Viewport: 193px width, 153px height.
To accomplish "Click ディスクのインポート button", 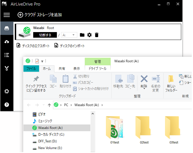I will click(x=69, y=46).
